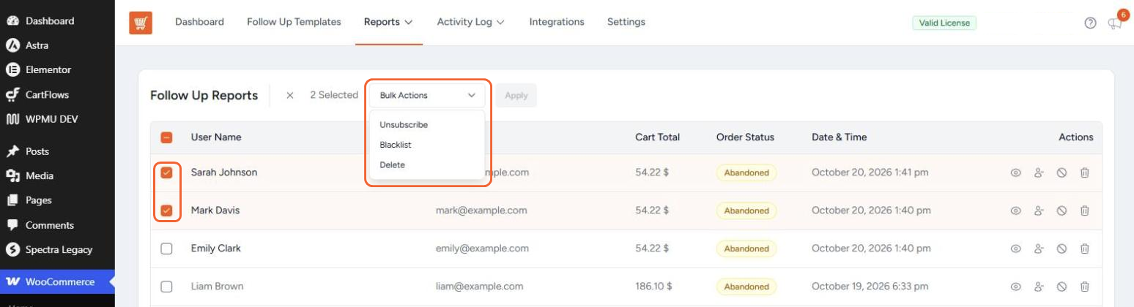
Task: Open Spectra Legacy in the sidebar
Action: tap(59, 249)
